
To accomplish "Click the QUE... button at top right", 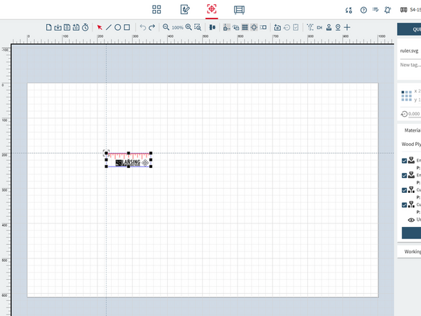I will click(409, 29).
